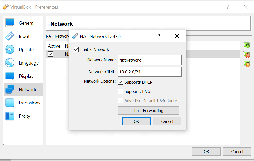The width and height of the screenshot is (254, 161).
Task: Click the Network Name input field
Action: click(x=150, y=60)
